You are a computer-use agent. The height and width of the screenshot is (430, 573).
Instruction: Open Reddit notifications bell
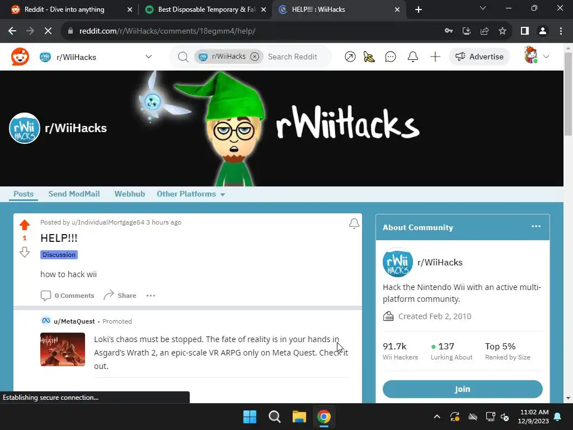click(x=412, y=57)
